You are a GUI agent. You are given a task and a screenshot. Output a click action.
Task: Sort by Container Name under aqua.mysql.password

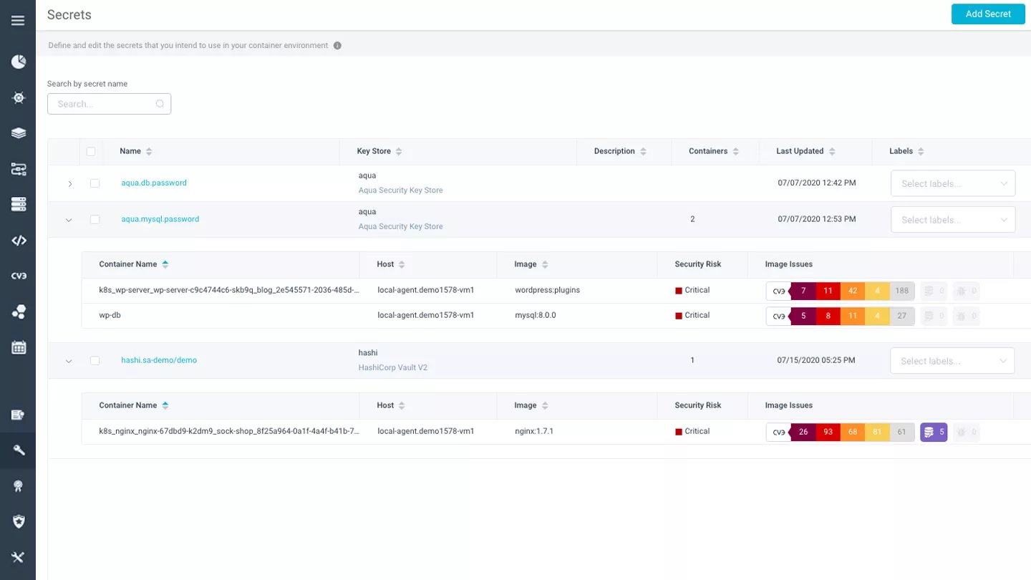click(165, 265)
